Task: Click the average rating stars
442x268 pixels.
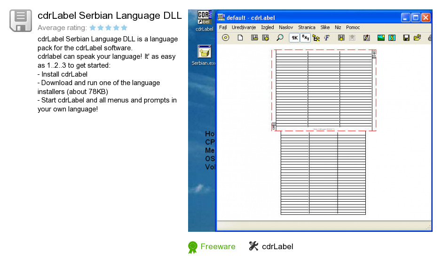Action: (x=109, y=28)
